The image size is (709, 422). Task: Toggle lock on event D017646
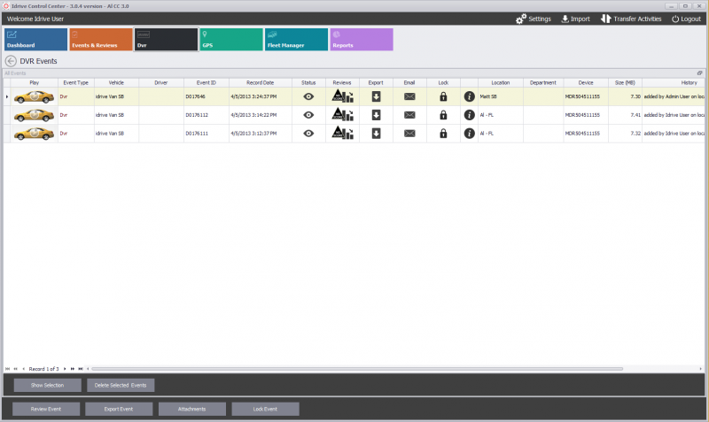(x=443, y=96)
